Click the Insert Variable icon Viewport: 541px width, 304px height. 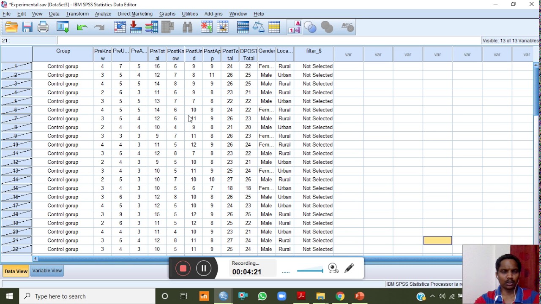pos(222,27)
